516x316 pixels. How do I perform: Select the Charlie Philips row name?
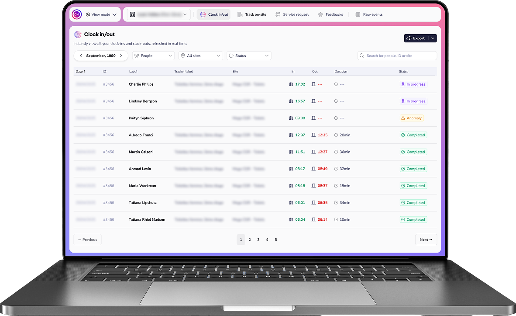[141, 84]
